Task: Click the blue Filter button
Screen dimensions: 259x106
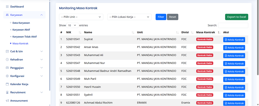Action: 161,17
